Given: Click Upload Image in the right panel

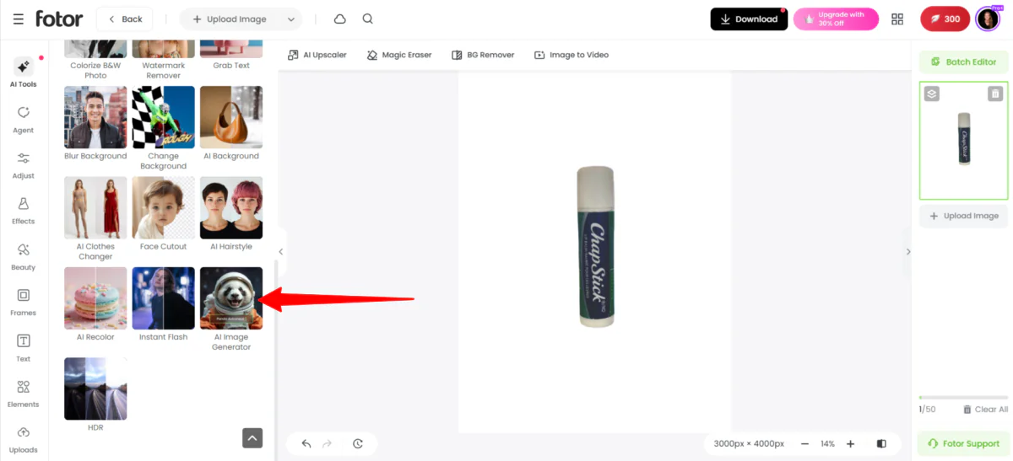Looking at the screenshot, I should tap(963, 216).
